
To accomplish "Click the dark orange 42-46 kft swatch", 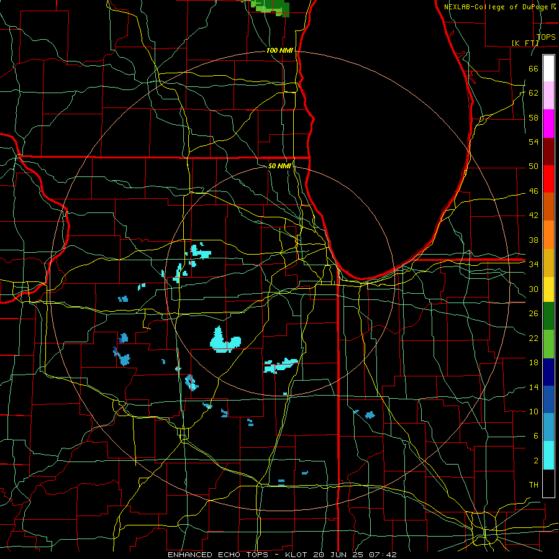I will point(548,206).
